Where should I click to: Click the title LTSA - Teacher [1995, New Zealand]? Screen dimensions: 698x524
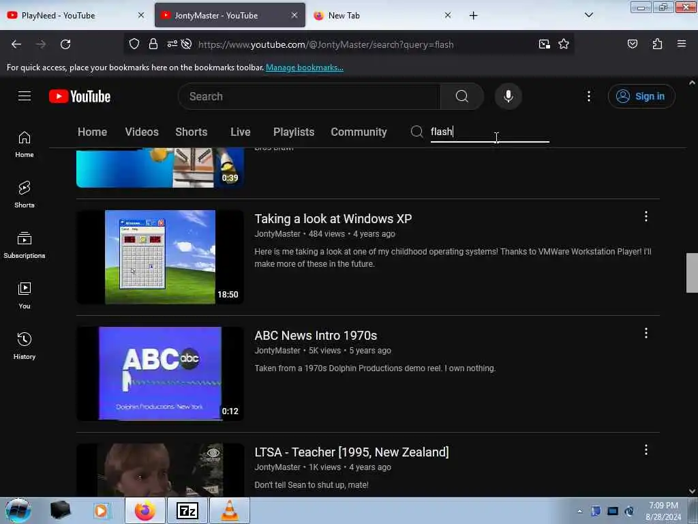[x=352, y=452]
